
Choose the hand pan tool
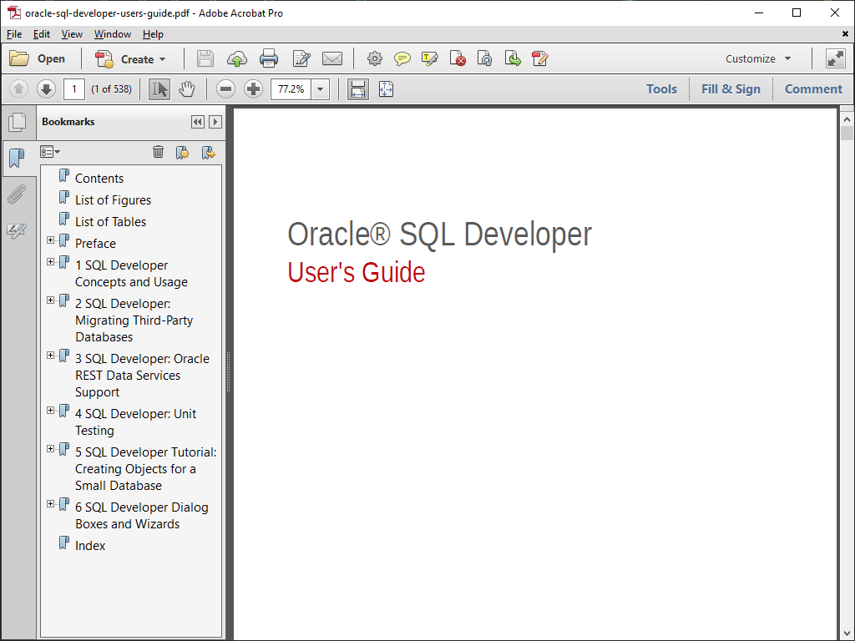[x=186, y=88]
